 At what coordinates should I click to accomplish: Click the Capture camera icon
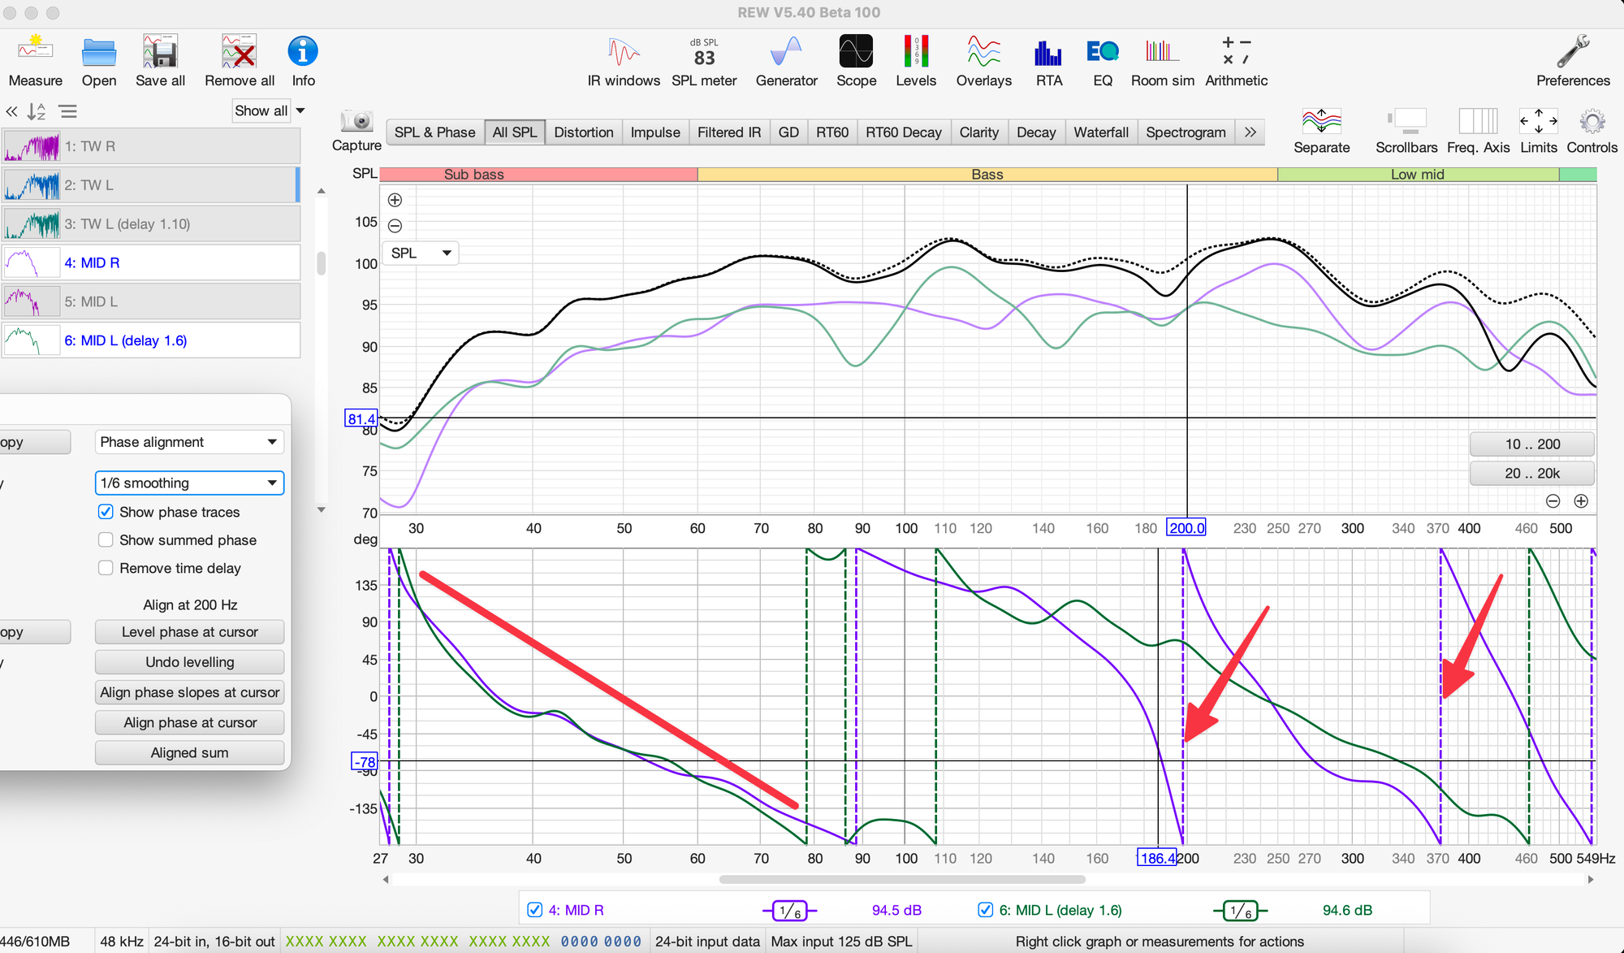(356, 122)
